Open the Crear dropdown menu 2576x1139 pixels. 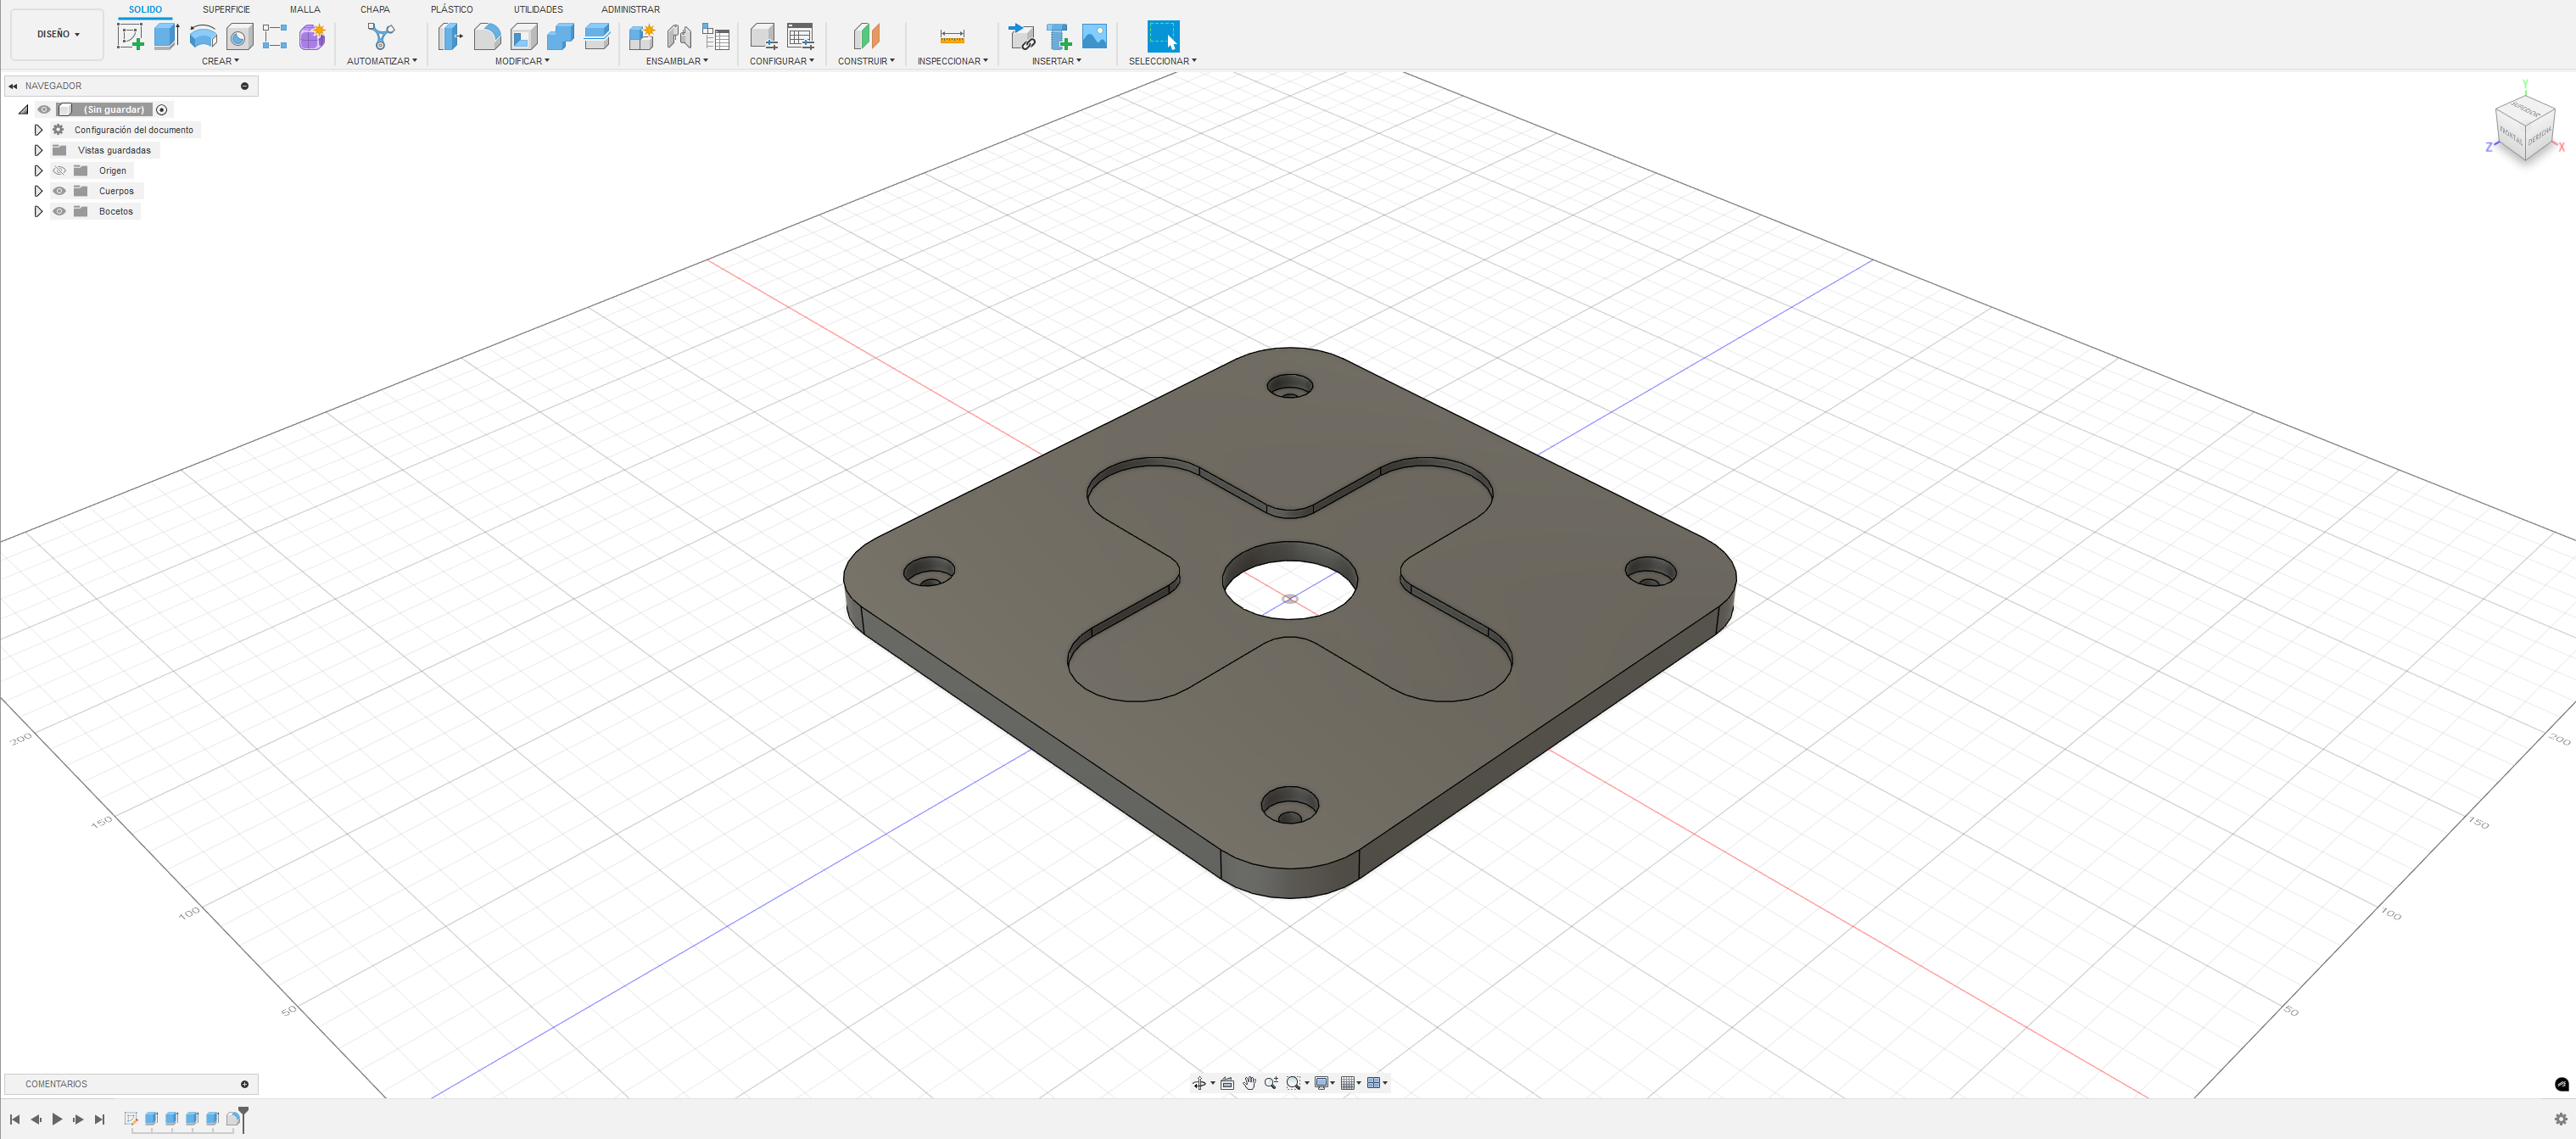point(220,61)
